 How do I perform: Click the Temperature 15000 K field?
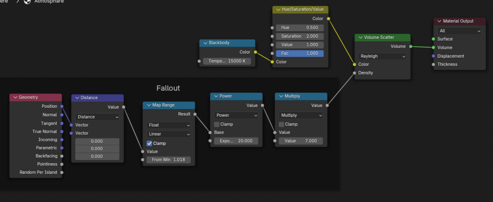pyautogui.click(x=227, y=61)
